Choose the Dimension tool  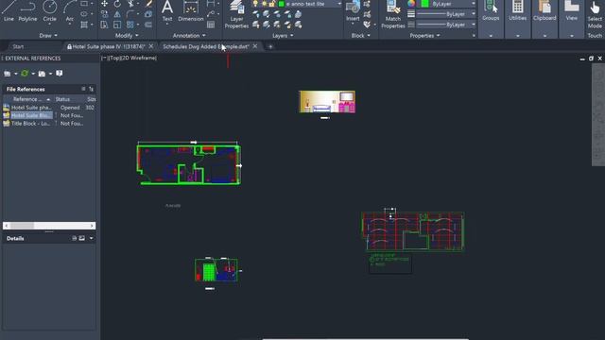(190, 10)
